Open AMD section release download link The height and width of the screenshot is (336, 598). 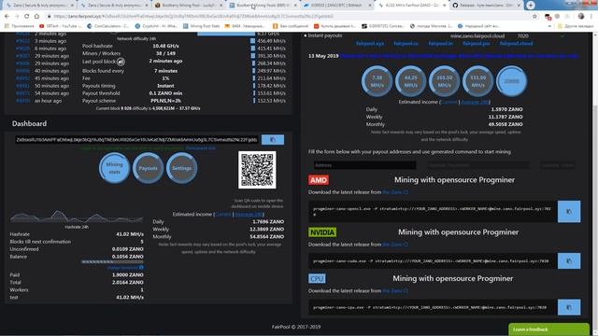click(x=395, y=192)
